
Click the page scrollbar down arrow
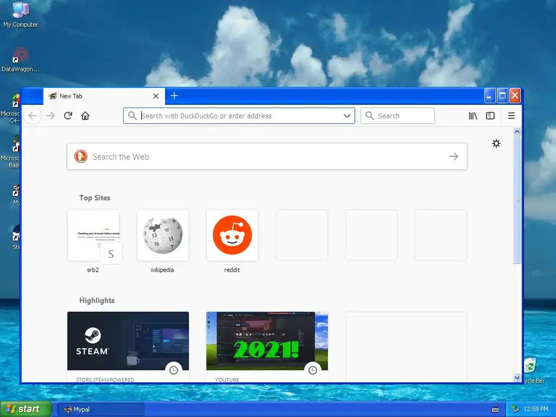pos(517,378)
